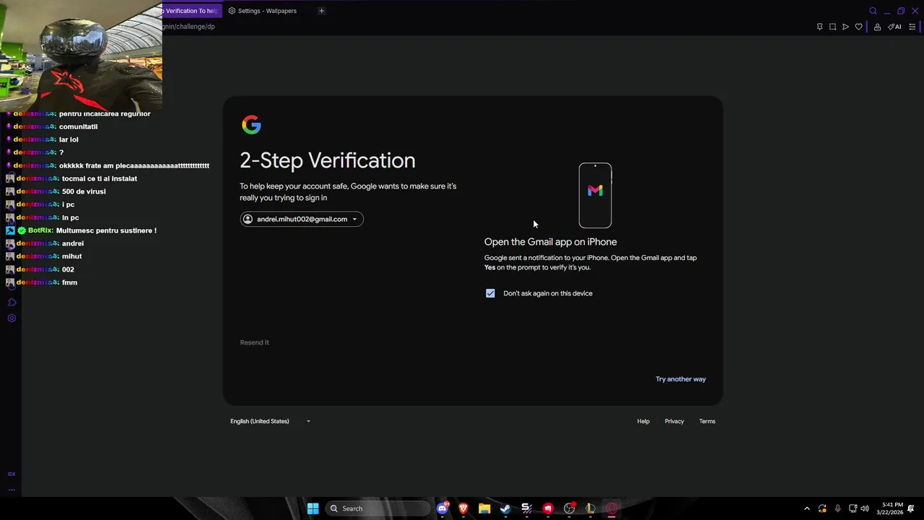Click the Resend it link
This screenshot has height=520, width=924.
[254, 342]
